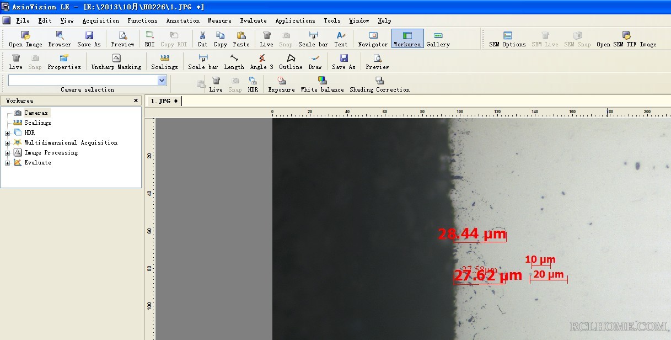Toggle the Workarea panel button

coord(407,39)
